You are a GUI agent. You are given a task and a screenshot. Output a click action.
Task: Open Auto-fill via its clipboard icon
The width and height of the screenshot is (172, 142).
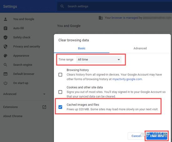6,28
